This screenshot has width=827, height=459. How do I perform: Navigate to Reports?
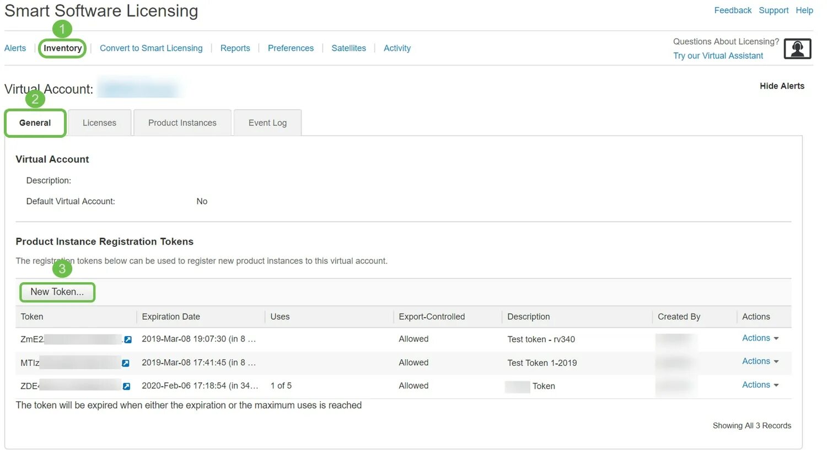pyautogui.click(x=235, y=48)
